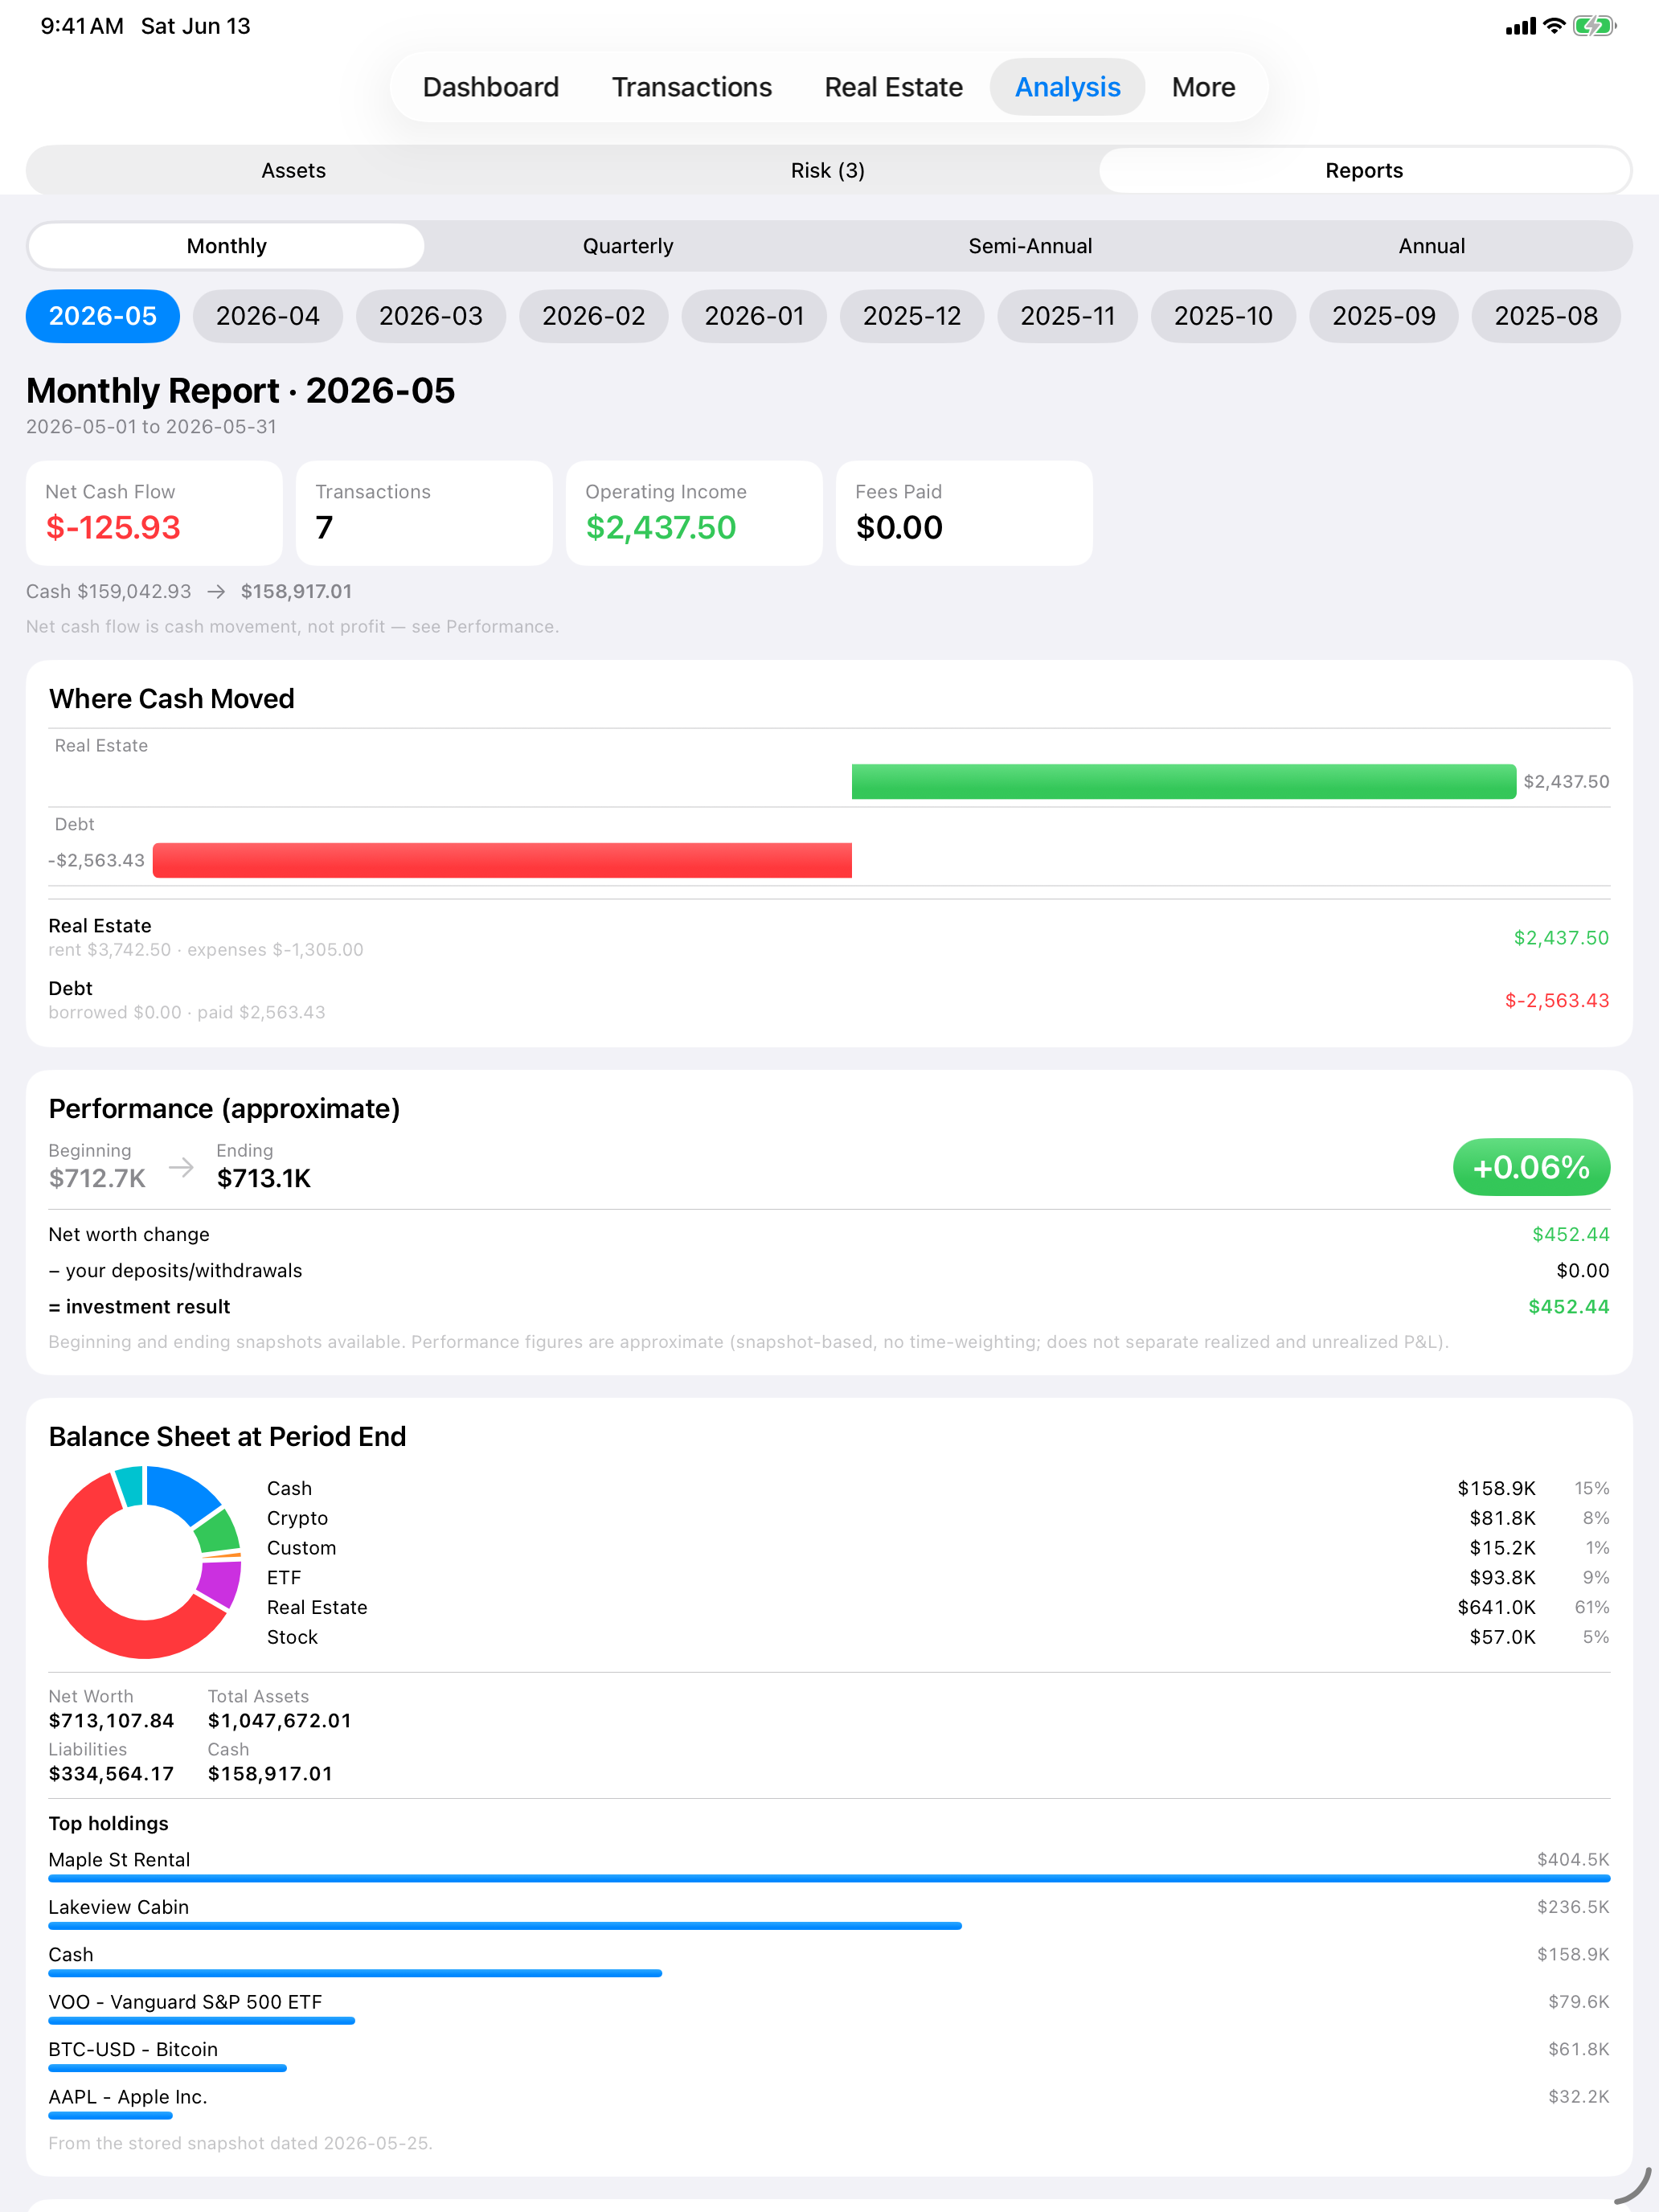Tap the Wi-Fi icon in status bar
Image resolution: width=1659 pixels, height=2212 pixels.
[x=1554, y=26]
